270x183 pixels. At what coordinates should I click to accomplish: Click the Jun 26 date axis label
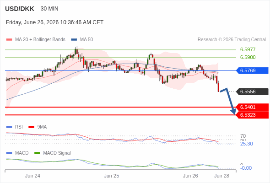pos(190,176)
